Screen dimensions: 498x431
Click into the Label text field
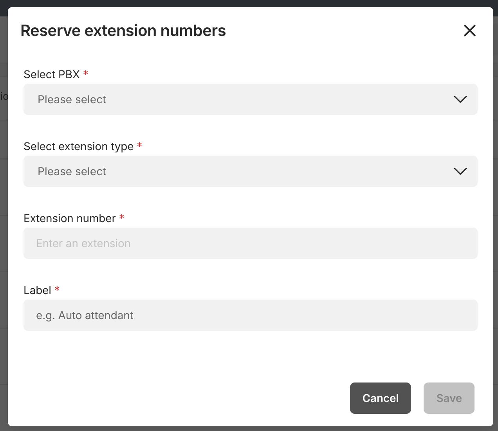251,315
